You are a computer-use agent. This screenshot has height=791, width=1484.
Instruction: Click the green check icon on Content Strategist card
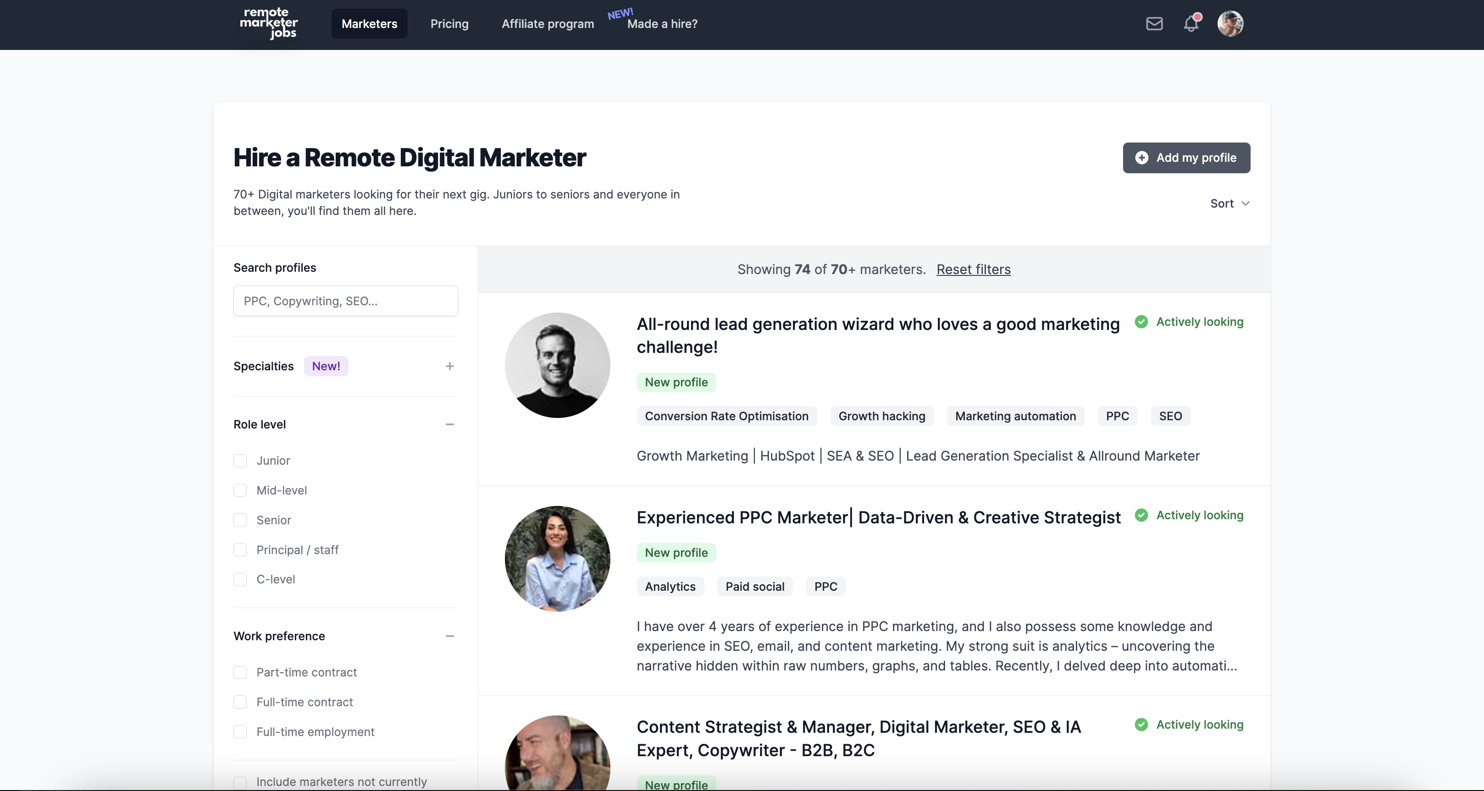click(1141, 725)
